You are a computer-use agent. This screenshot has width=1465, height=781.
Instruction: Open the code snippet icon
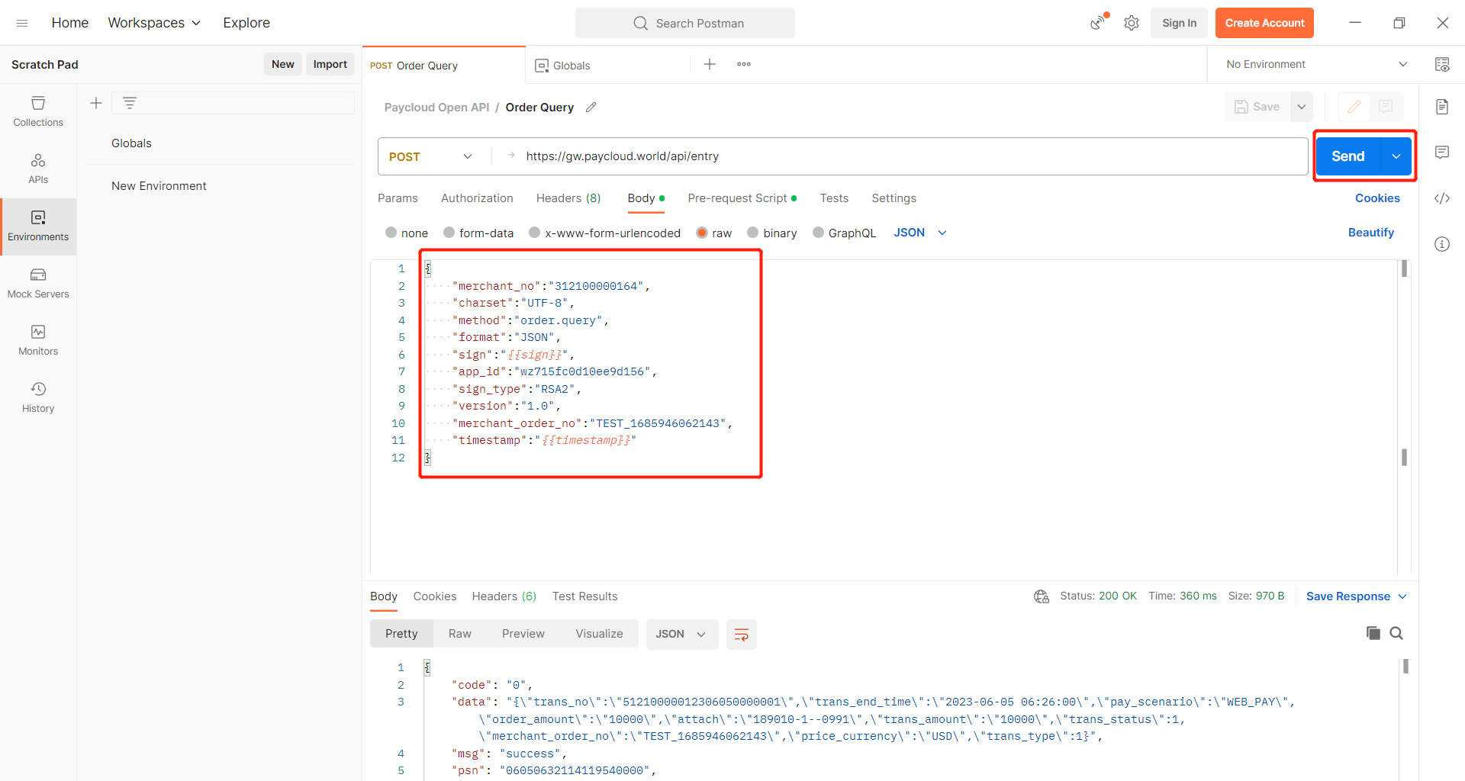(x=1442, y=198)
